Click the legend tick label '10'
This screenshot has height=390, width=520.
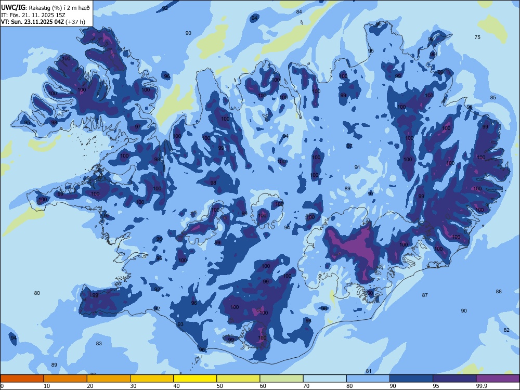click(47, 386)
